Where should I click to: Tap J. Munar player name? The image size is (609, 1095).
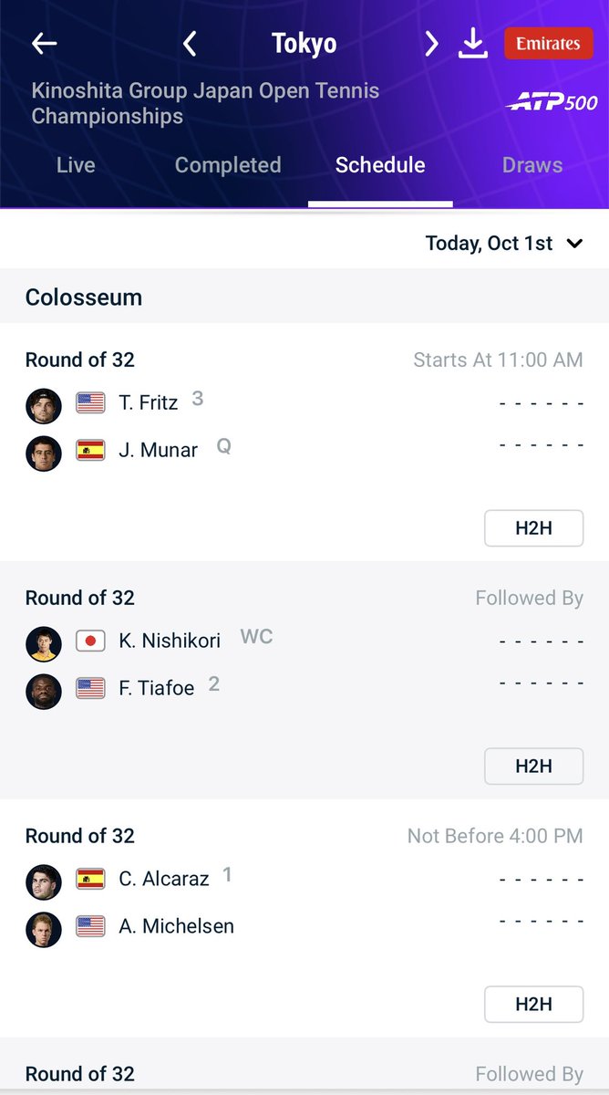point(158,451)
